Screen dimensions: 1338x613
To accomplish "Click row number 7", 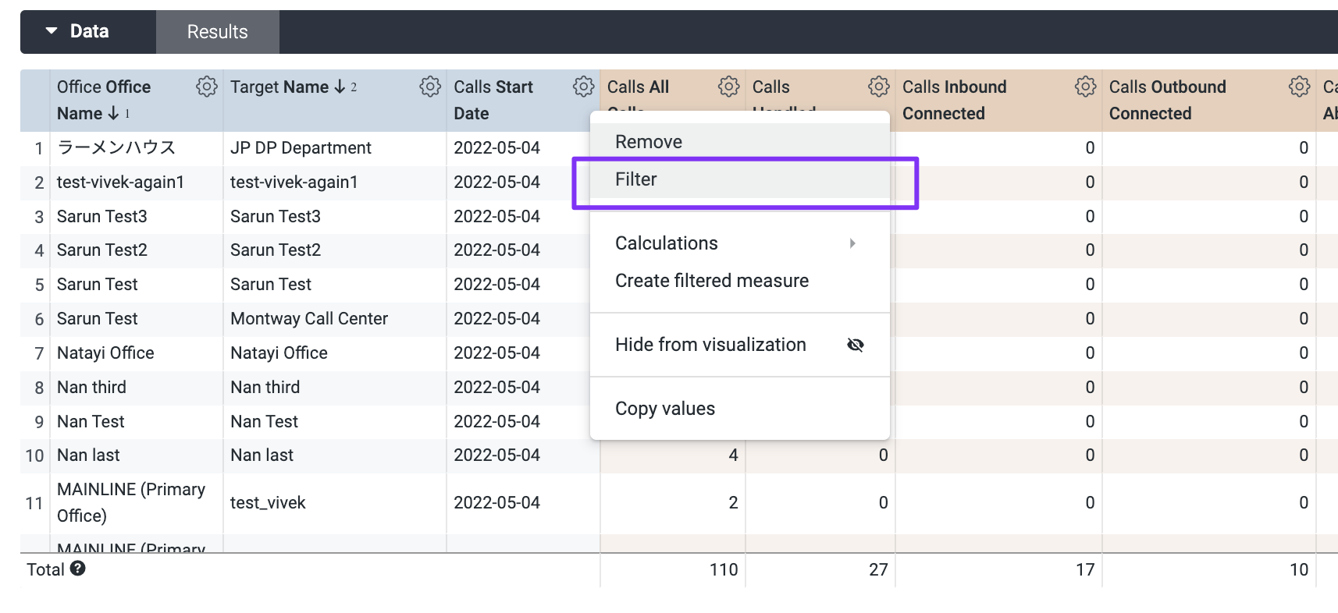I will point(39,353).
